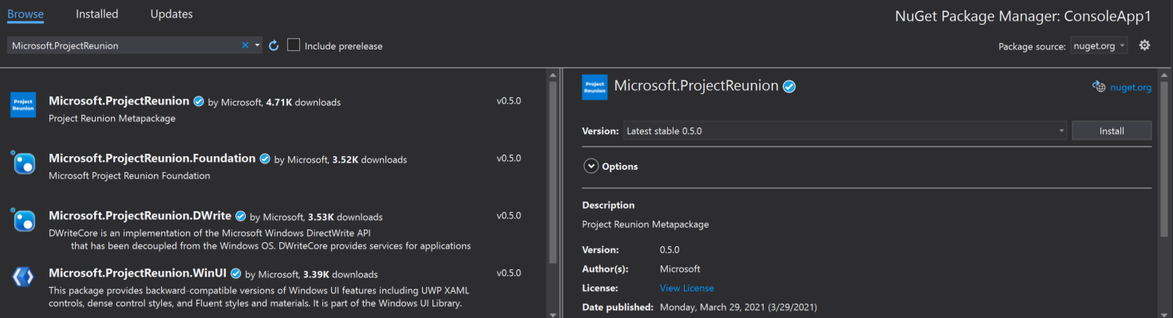The height and width of the screenshot is (318, 1173).
Task: Click the Date published value
Action: 738,307
